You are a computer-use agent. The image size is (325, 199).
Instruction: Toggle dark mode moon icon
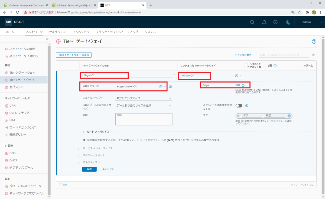288,22
